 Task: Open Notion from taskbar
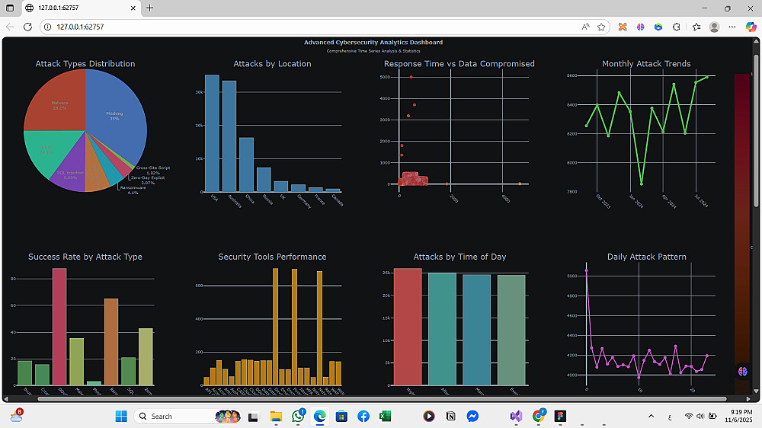(450, 417)
